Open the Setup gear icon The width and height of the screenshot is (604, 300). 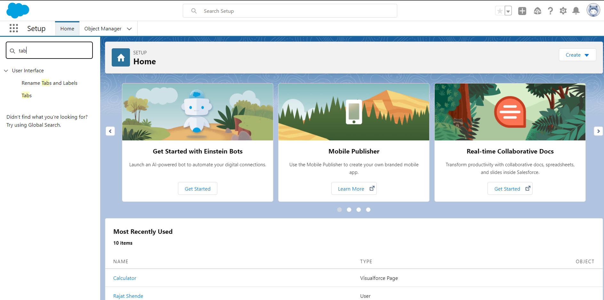563,11
